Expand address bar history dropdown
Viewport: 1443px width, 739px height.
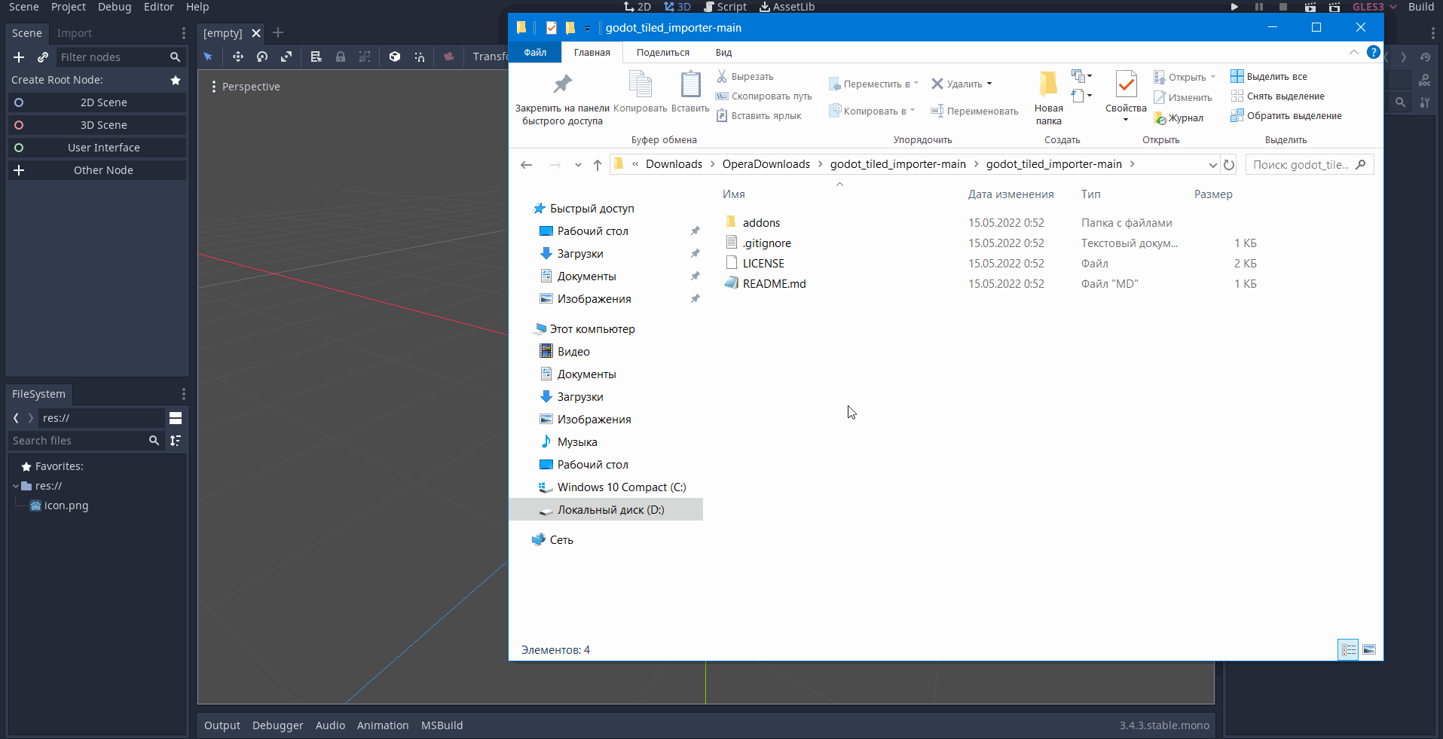(1212, 165)
